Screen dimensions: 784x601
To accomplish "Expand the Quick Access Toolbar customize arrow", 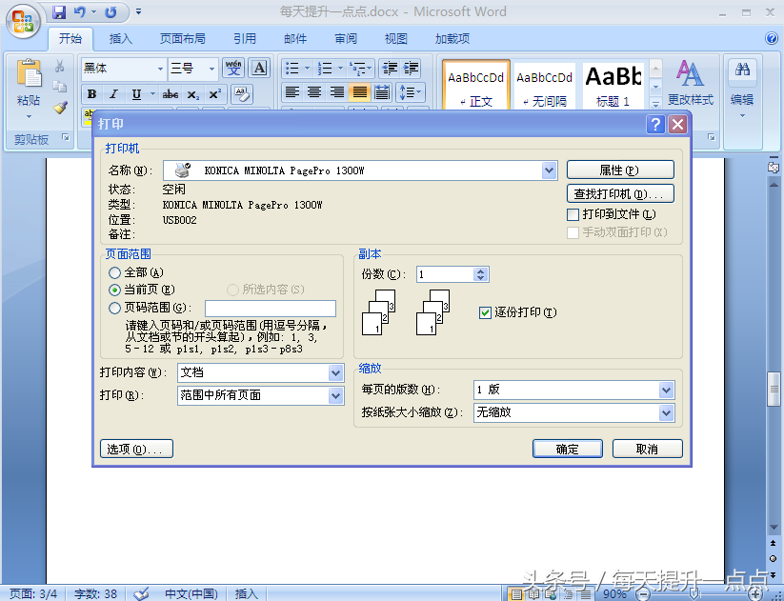I will tap(138, 11).
